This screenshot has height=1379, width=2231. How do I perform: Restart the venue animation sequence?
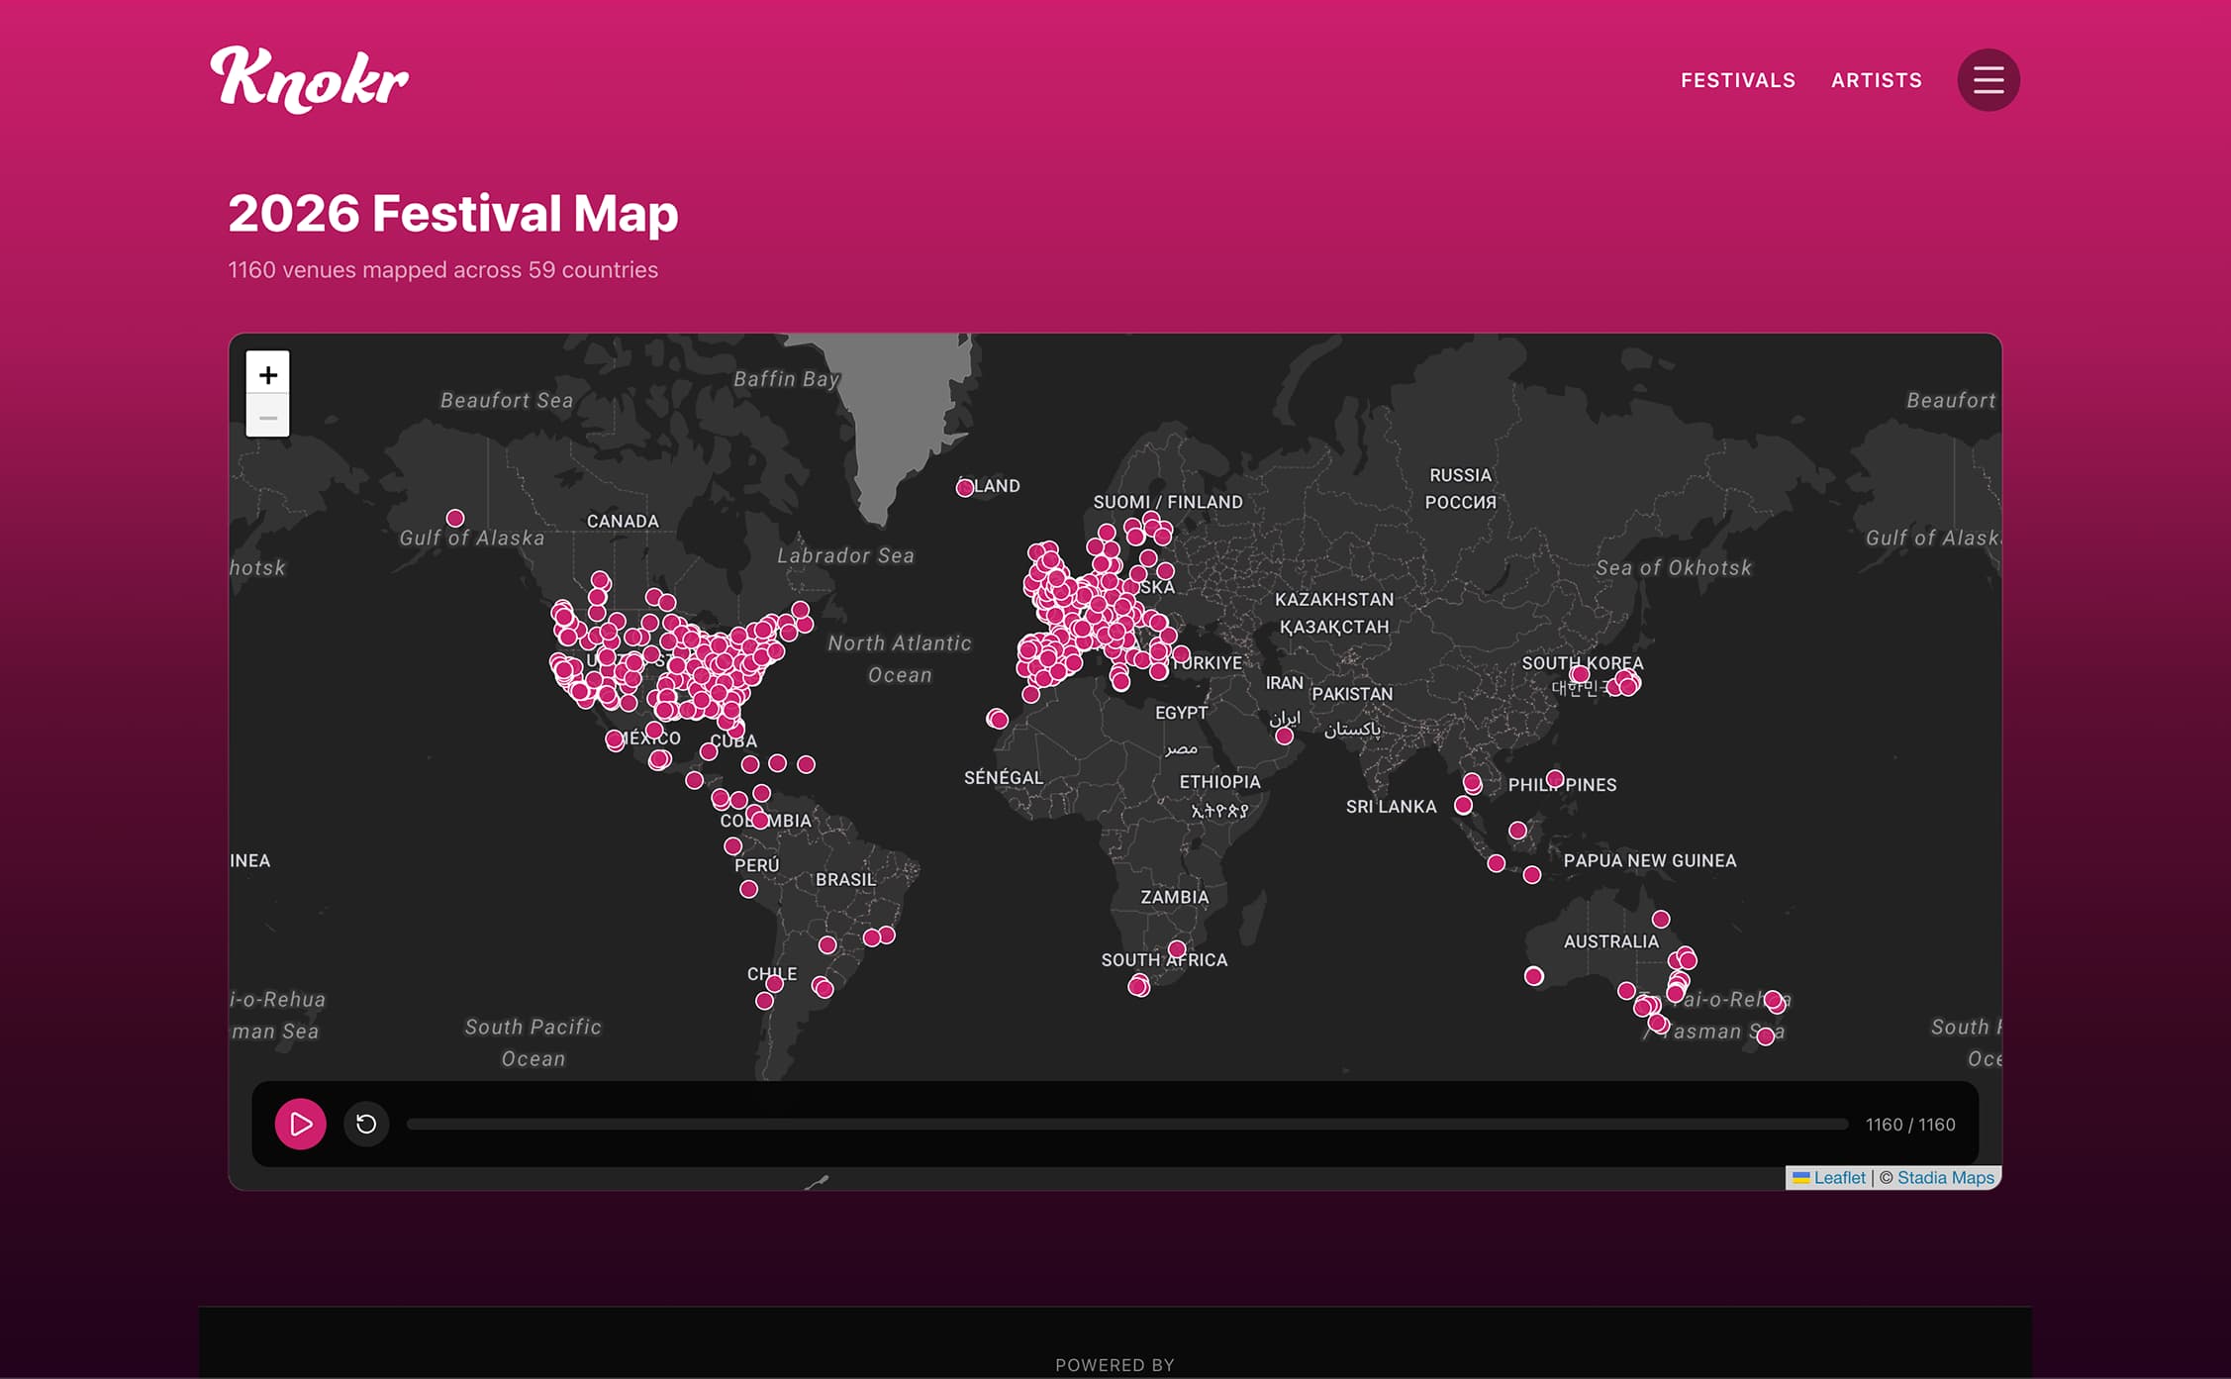click(x=366, y=1124)
